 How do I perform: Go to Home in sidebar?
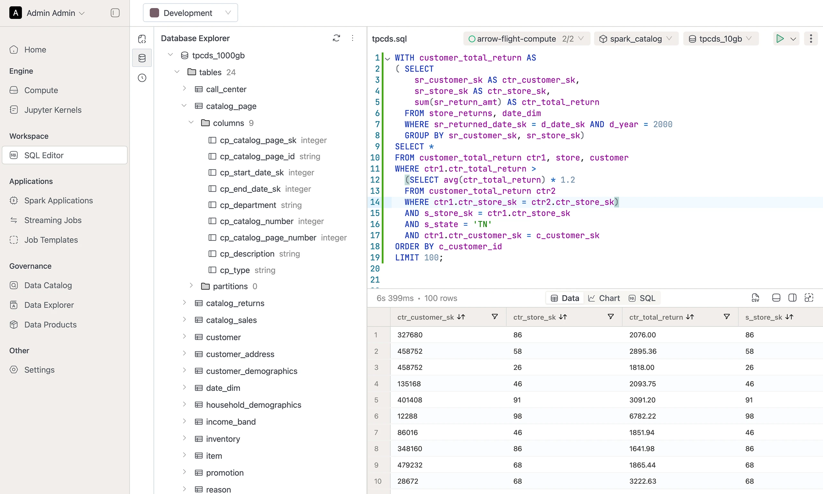(x=35, y=50)
